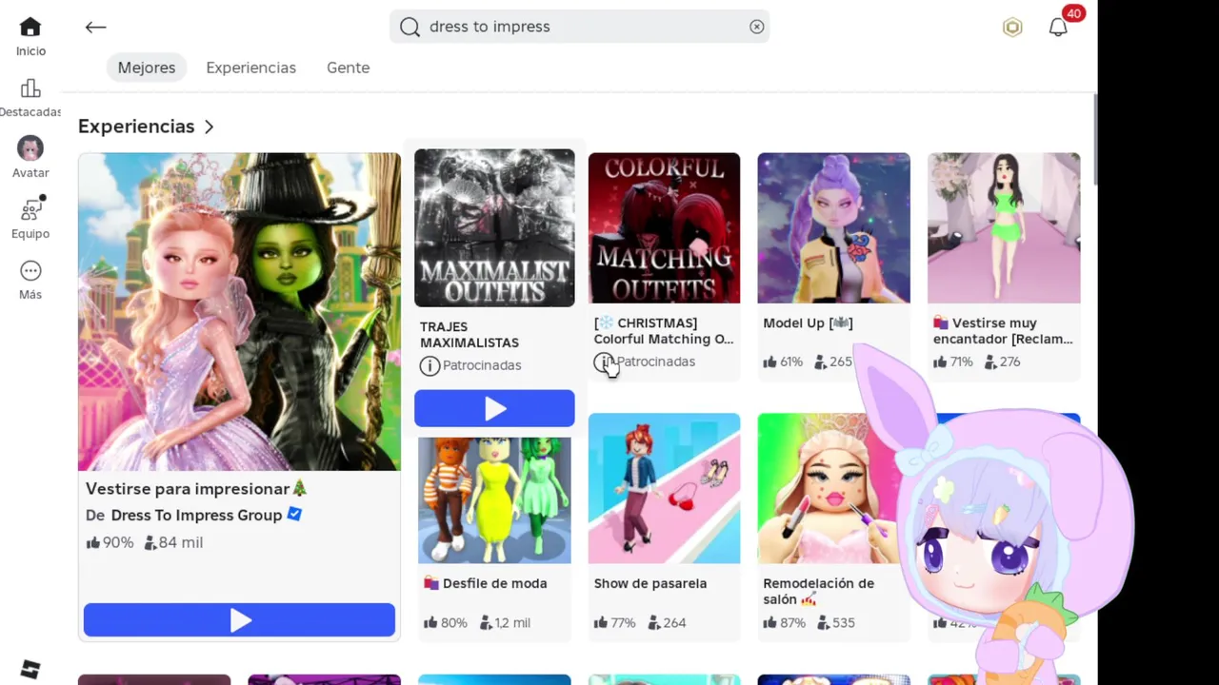Click the 'Vestirse para impresionar' title

tap(196, 488)
